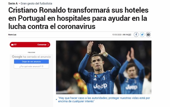Click the 15/03/2020 publication date
This screenshot has width=170, height=107.
[117, 35]
